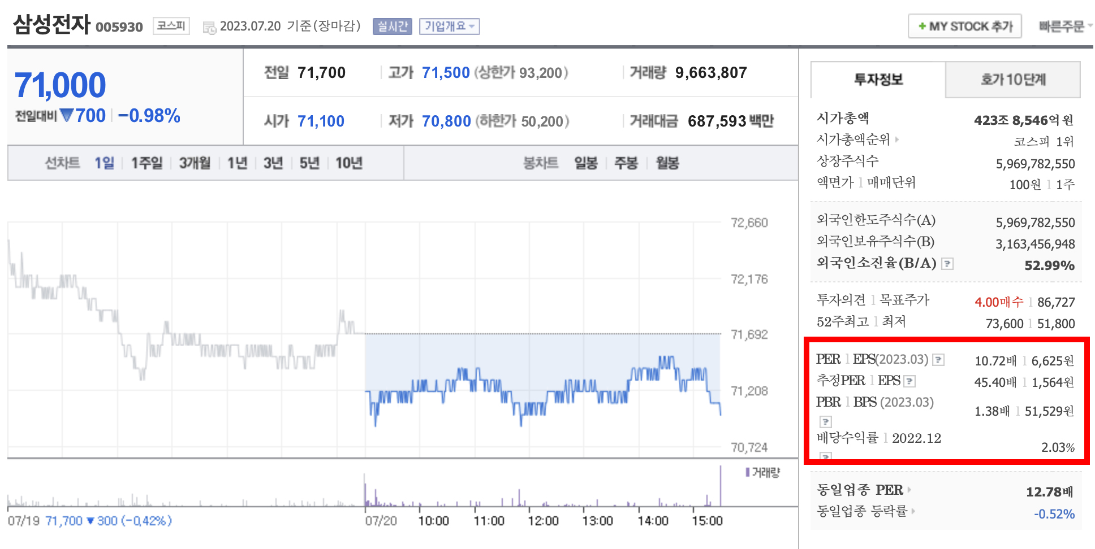Click the dividend yield 2.03%
Screen dimensions: 1095x549
[x=1058, y=447]
